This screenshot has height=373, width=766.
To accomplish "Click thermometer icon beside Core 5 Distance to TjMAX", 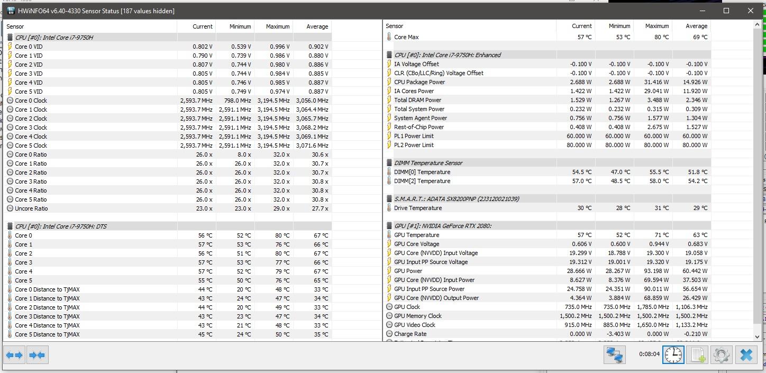I will point(10,334).
